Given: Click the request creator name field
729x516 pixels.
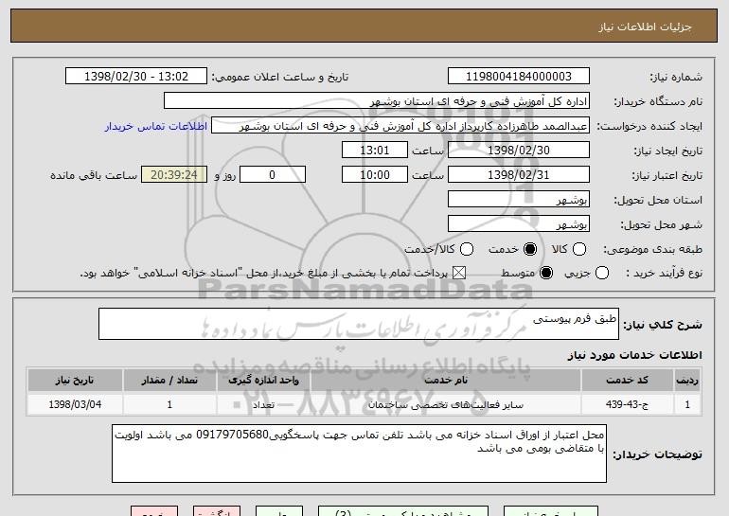Looking at the screenshot, I should [400, 126].
